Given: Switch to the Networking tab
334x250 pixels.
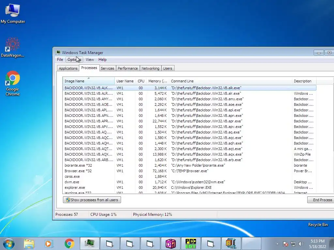Looking at the screenshot, I should coord(150,68).
